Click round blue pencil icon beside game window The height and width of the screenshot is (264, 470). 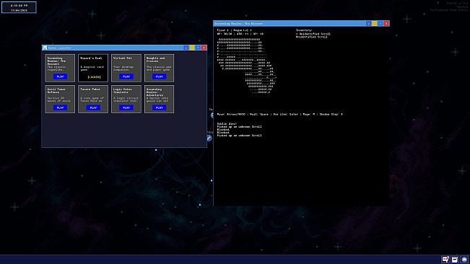click(209, 138)
